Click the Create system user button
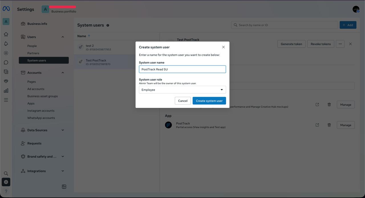Viewport: 365px width, 198px height. coord(209,101)
